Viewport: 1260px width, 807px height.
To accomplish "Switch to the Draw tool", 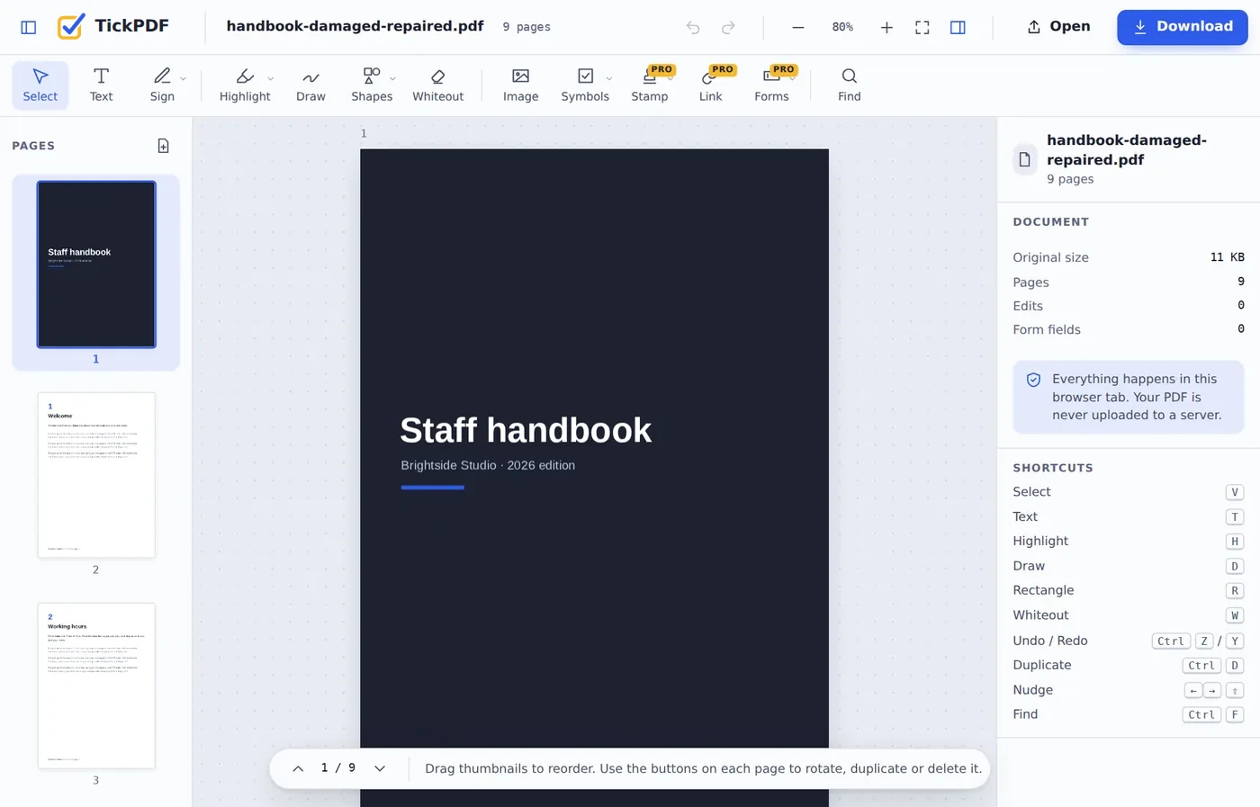I will (311, 85).
